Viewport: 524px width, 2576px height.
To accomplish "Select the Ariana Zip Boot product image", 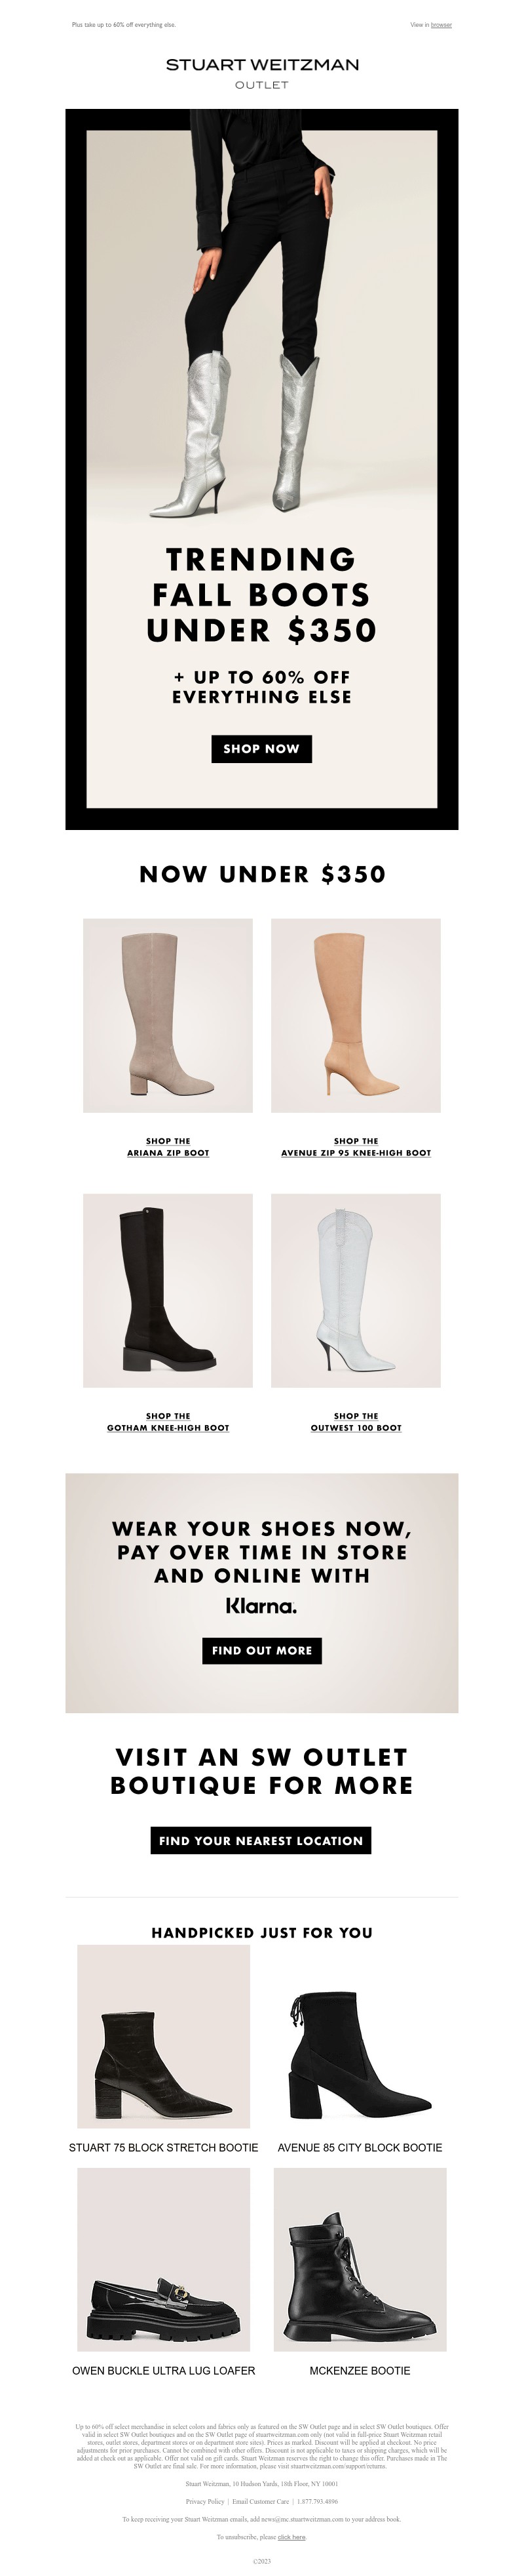I will click(168, 1015).
